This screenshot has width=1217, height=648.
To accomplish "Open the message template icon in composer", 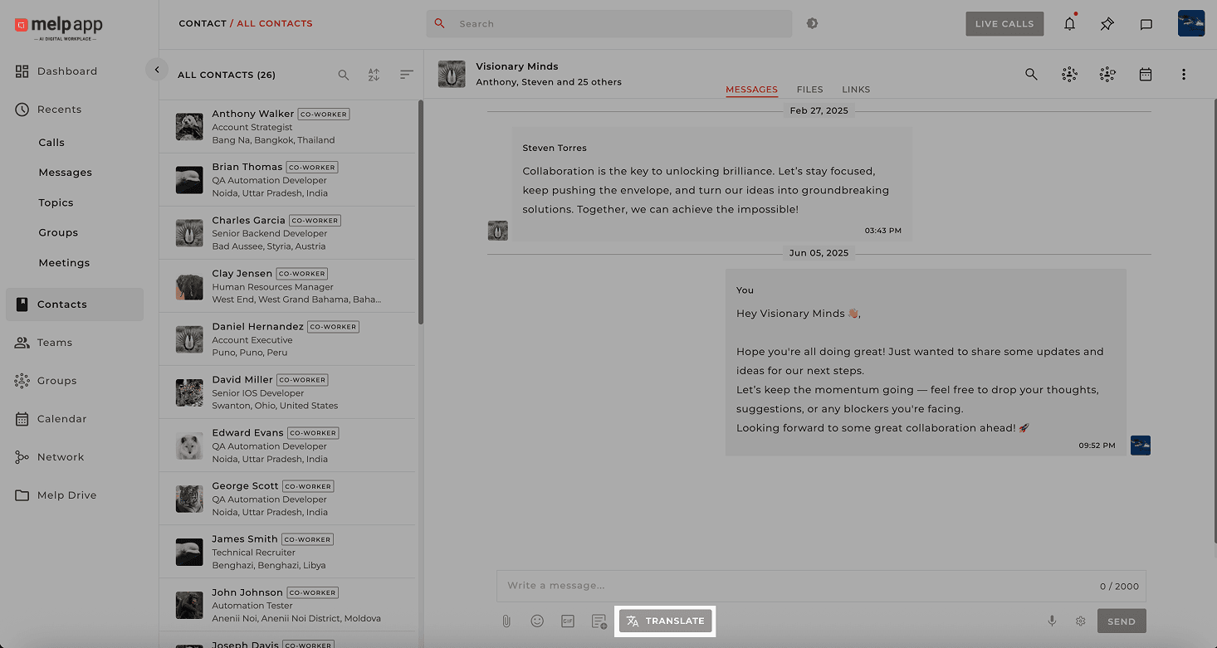I will click(599, 621).
